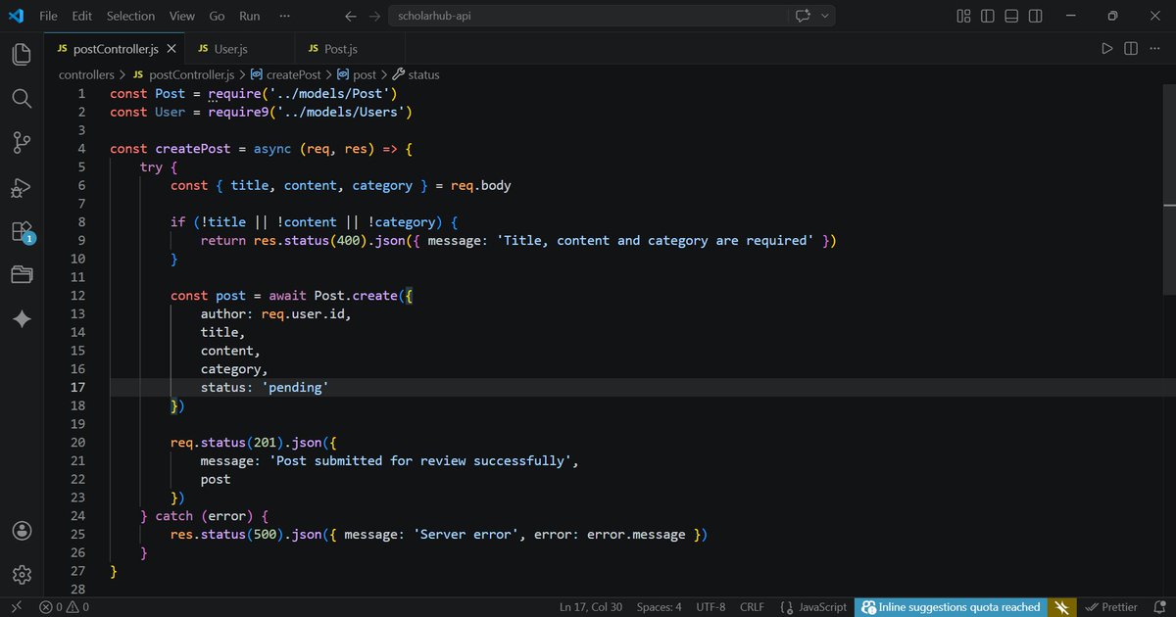Open the Manage gear icon
The width and height of the screenshot is (1176, 617).
coord(22,574)
